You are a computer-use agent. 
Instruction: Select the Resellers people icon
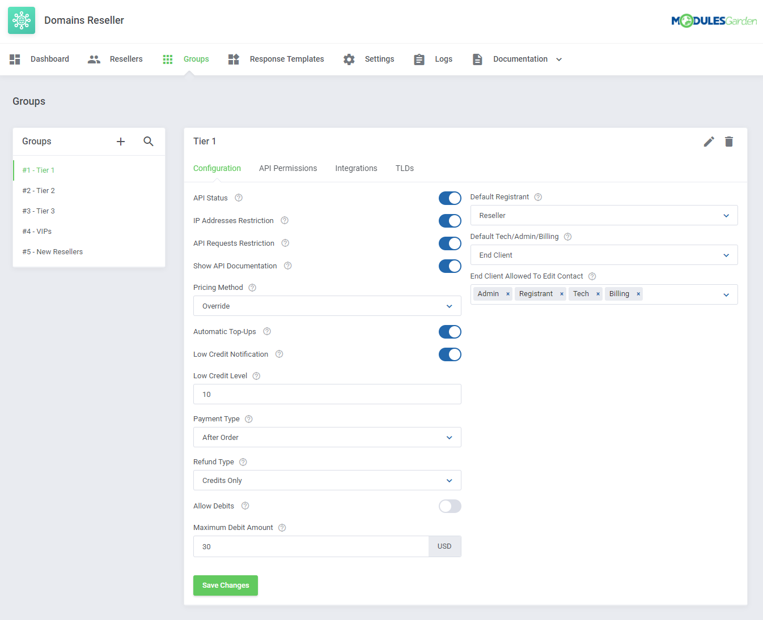[94, 59]
